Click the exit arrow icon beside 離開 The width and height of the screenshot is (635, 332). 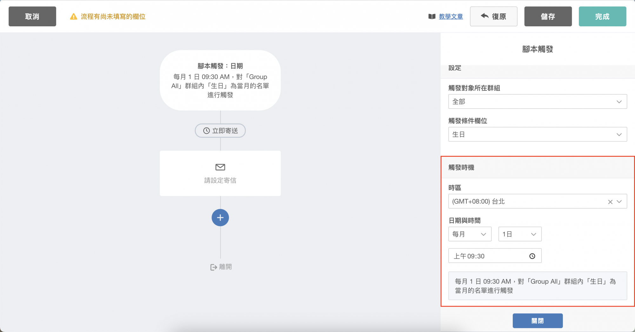(x=214, y=267)
